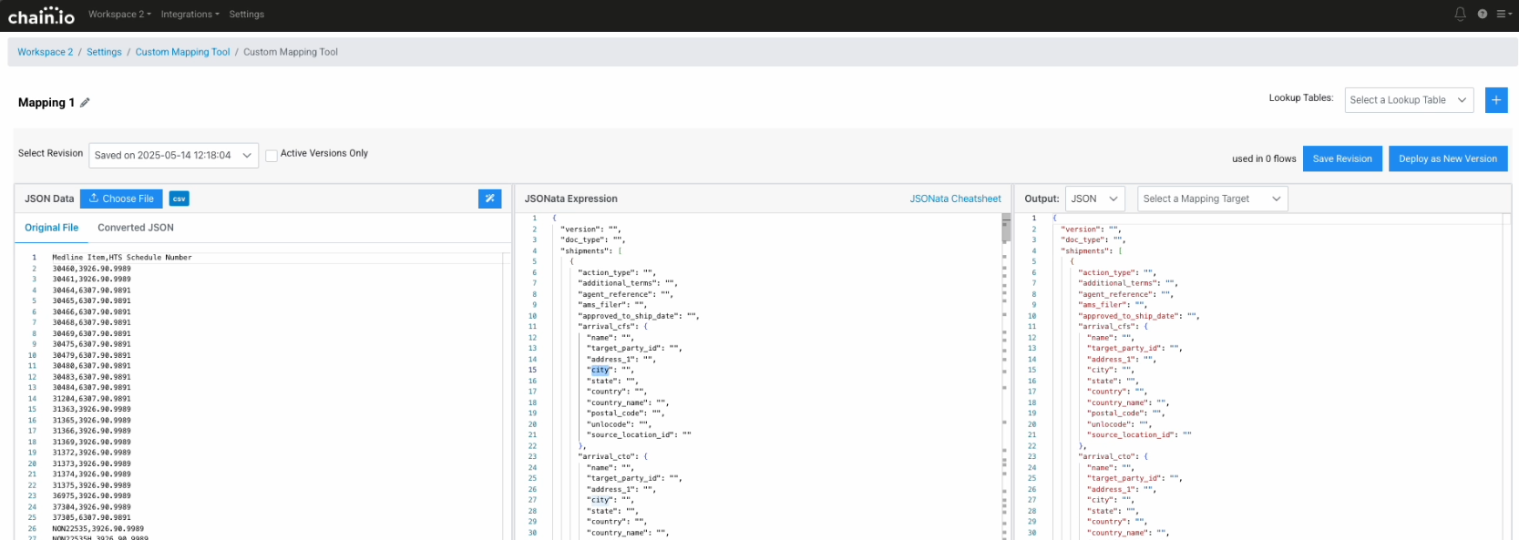Click "arrival_cto" line in the Output panel
Screen dimensions: 1519x540
(1113, 457)
